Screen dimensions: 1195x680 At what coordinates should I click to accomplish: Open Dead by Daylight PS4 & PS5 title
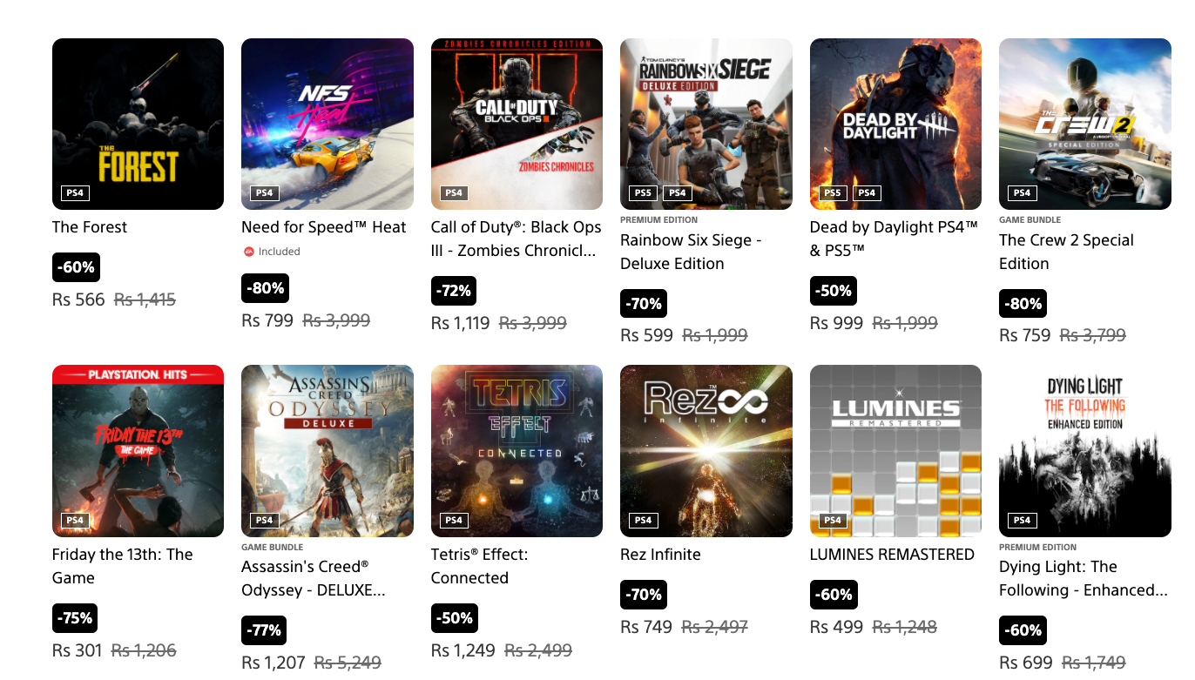(x=895, y=239)
